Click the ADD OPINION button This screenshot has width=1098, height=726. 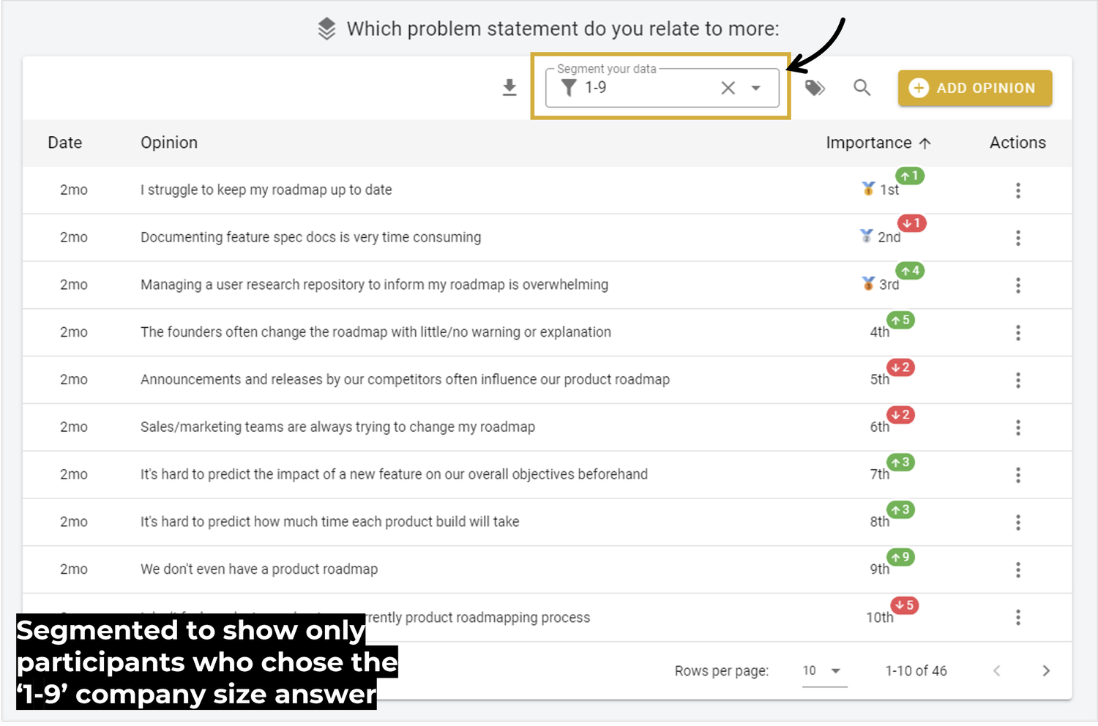974,88
